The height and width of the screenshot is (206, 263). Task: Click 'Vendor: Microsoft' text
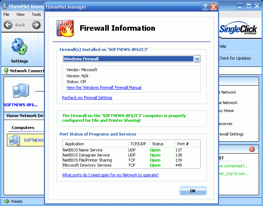pos(82,70)
